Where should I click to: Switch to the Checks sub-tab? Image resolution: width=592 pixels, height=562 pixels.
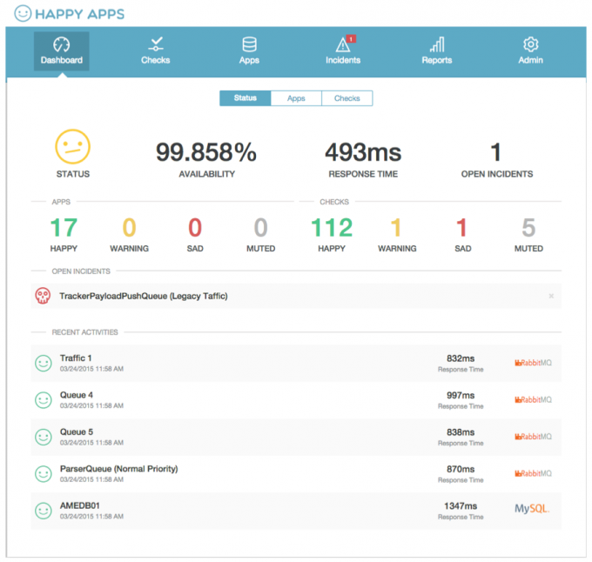click(347, 98)
